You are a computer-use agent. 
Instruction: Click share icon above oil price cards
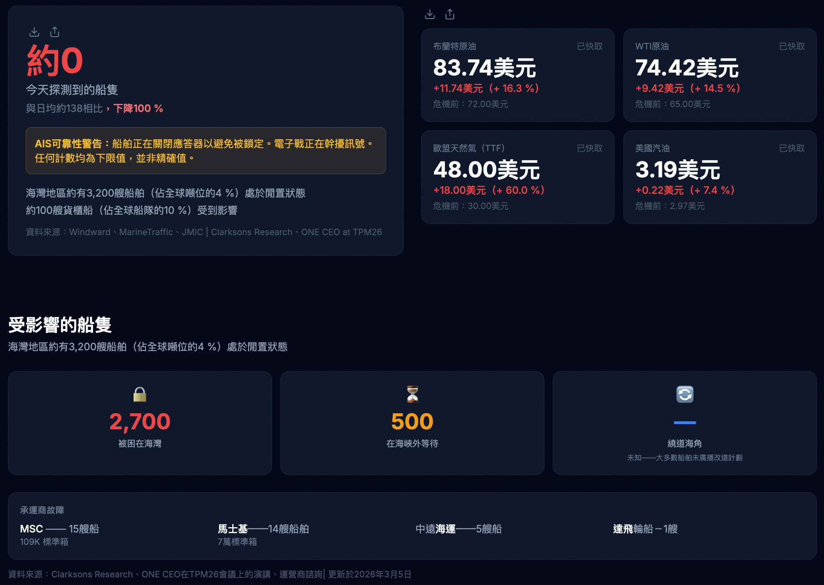pos(450,14)
